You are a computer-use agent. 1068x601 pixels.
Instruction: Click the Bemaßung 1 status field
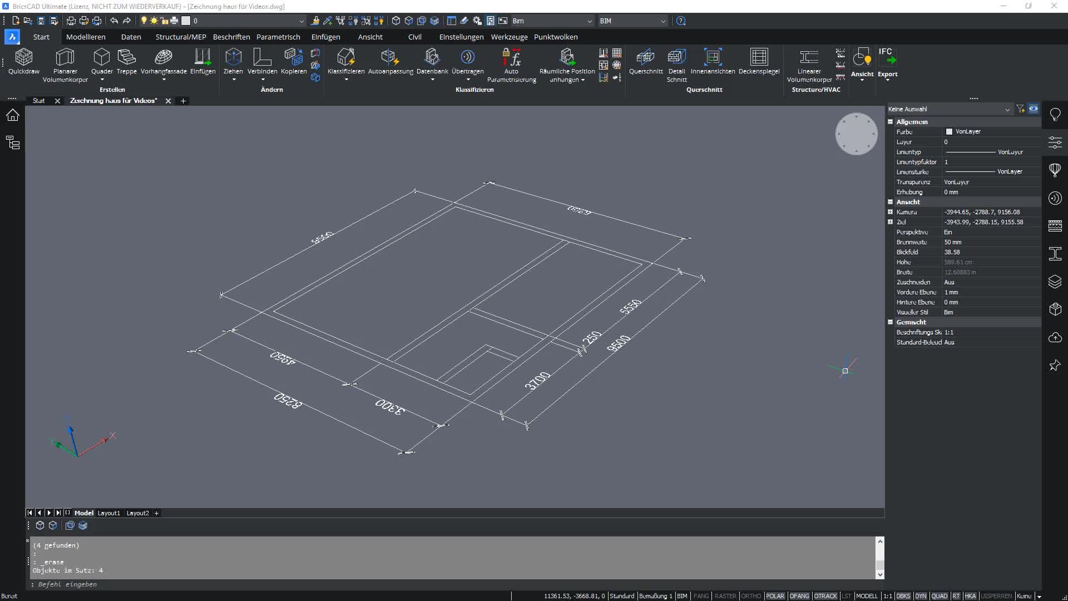pos(655,596)
